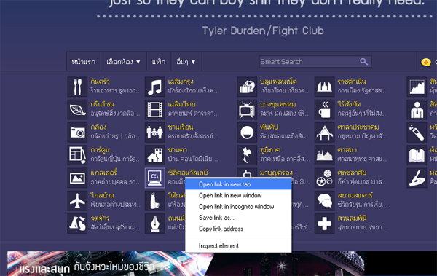This screenshot has width=437, height=276.
Task: Select Save link as... in context menu
Action: coord(238,218)
